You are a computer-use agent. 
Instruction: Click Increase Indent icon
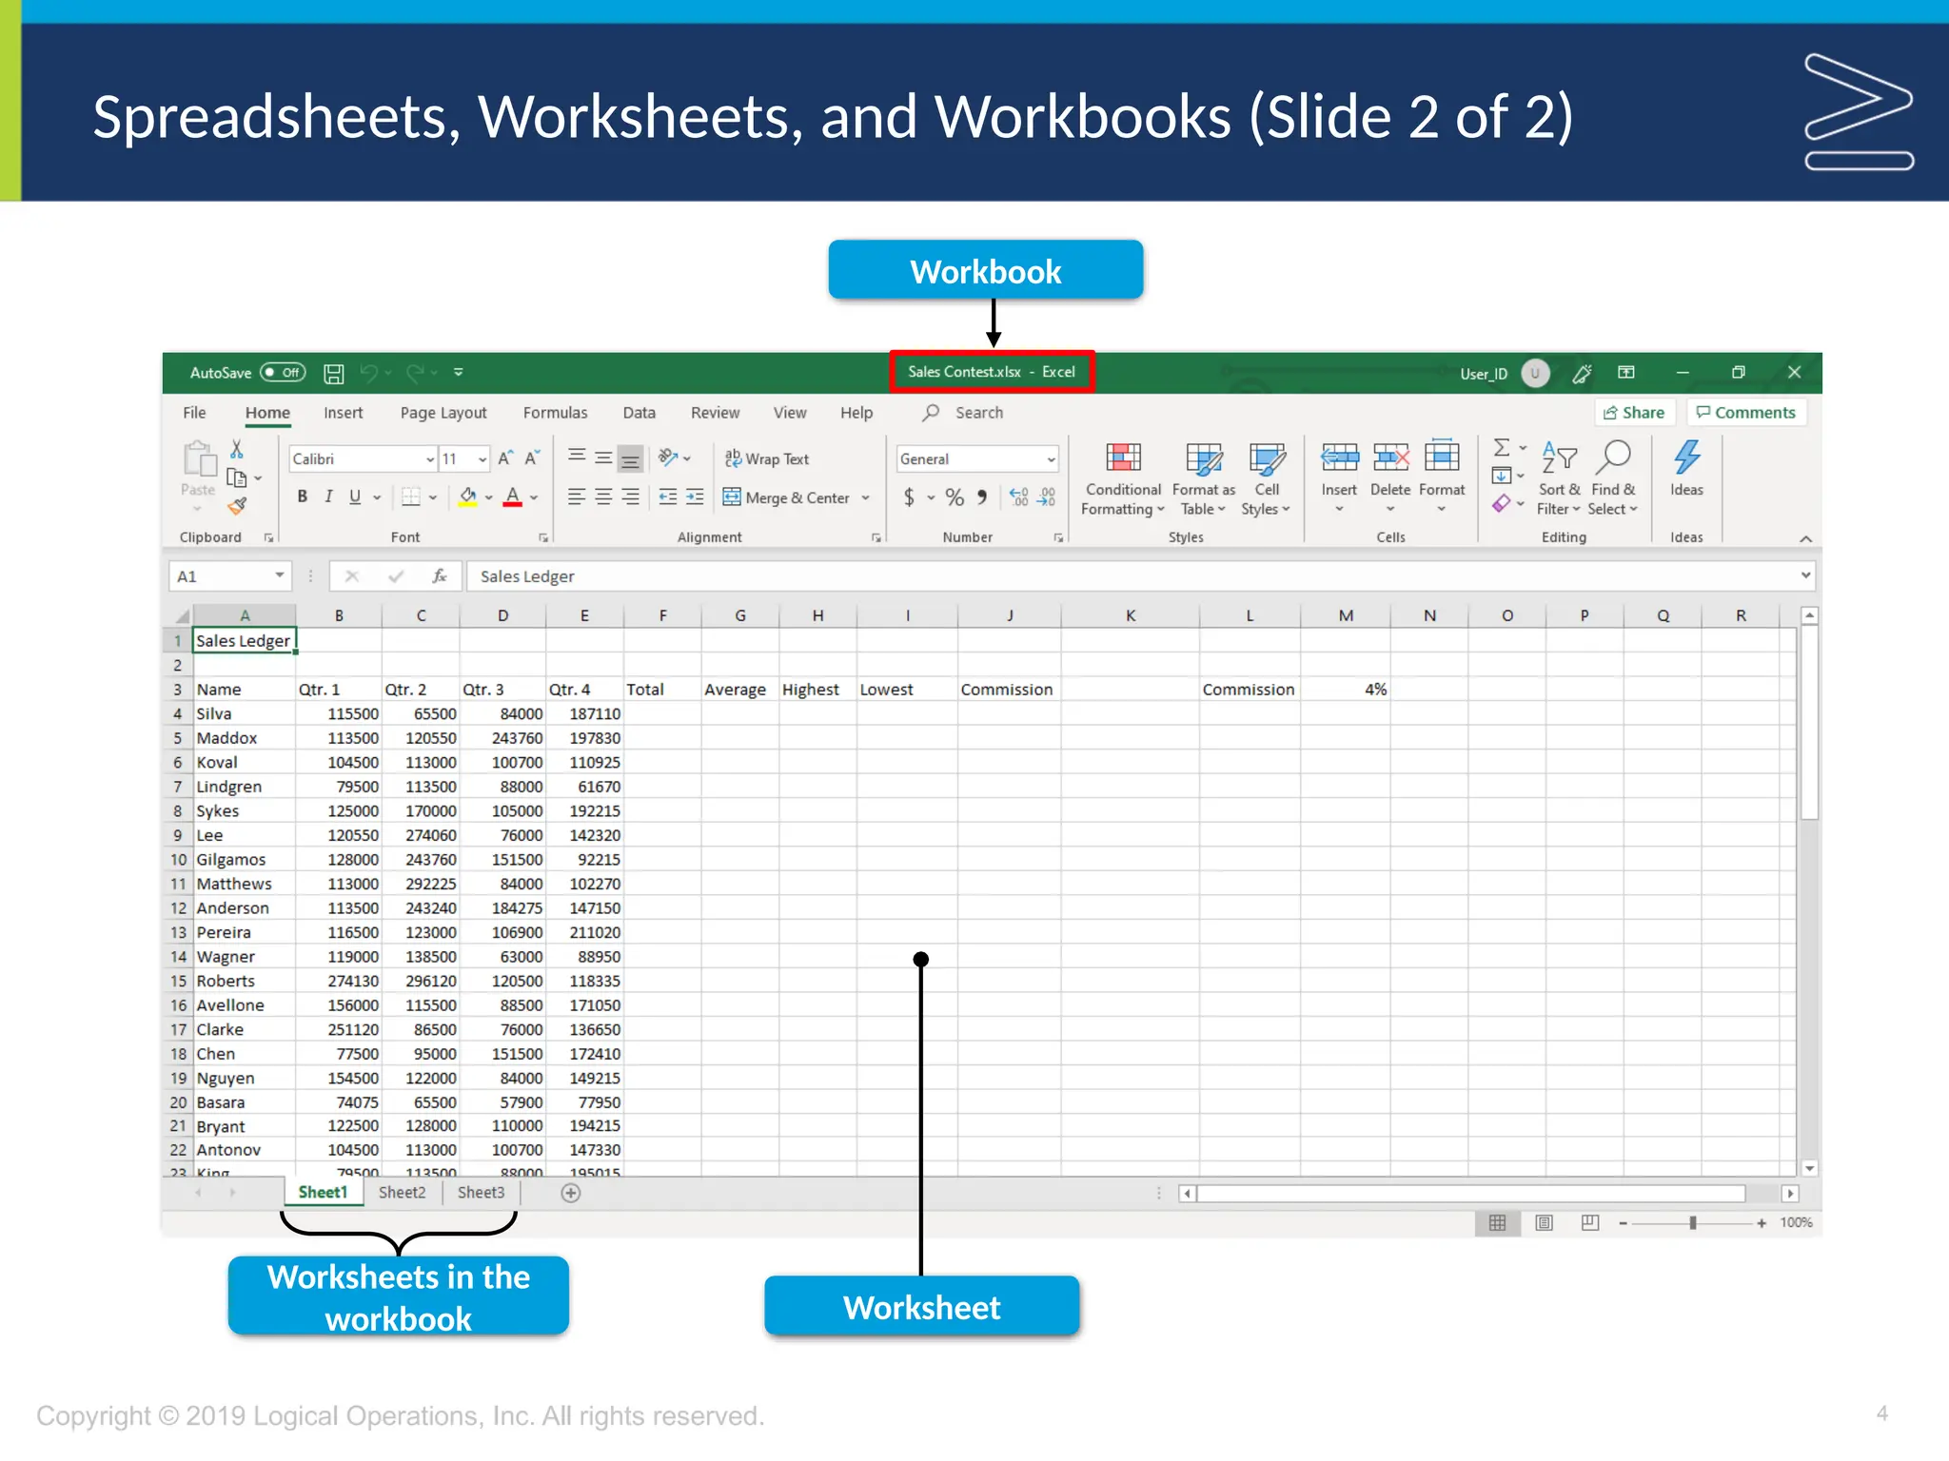696,497
